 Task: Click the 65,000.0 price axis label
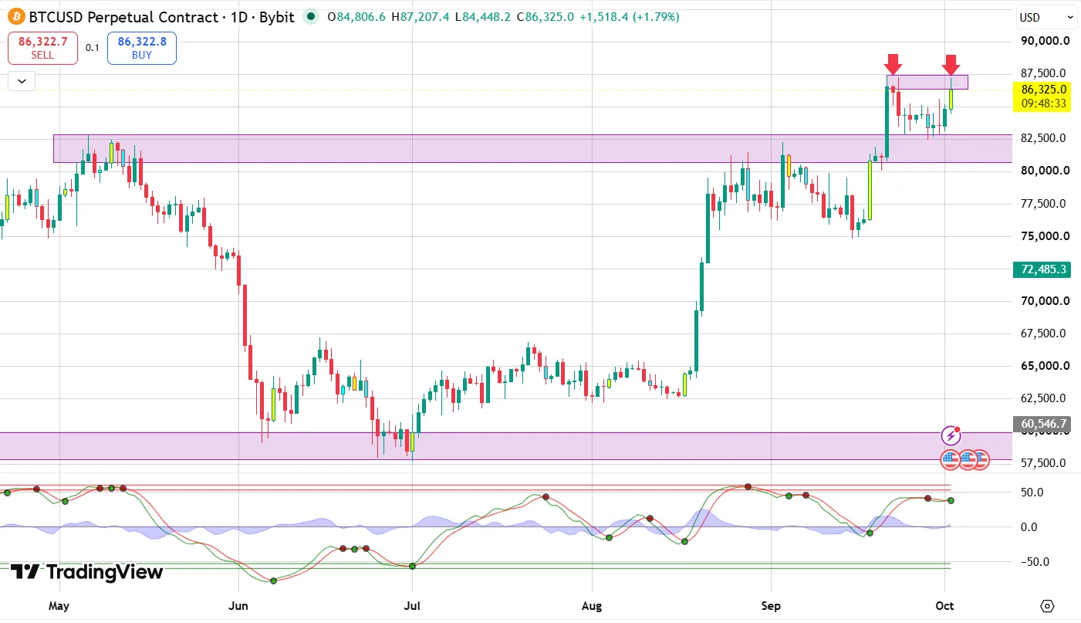click(x=1045, y=367)
